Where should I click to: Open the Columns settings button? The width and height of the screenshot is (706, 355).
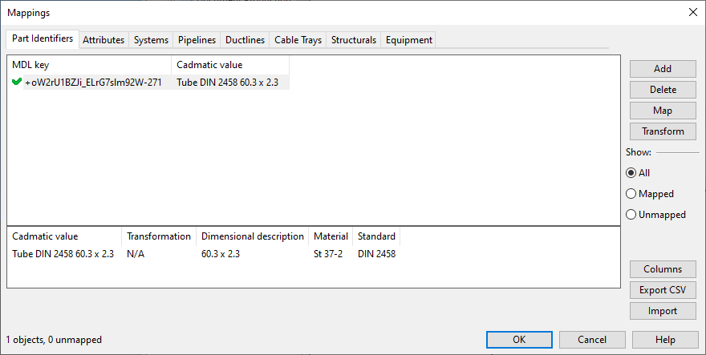[x=663, y=269]
